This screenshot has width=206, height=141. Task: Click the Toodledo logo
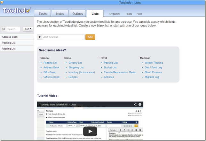(x=17, y=11)
